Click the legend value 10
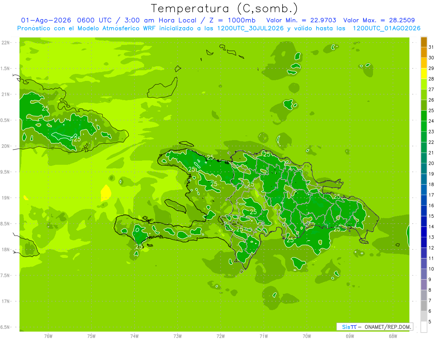The height and width of the screenshot is (341, 441). click(431, 269)
